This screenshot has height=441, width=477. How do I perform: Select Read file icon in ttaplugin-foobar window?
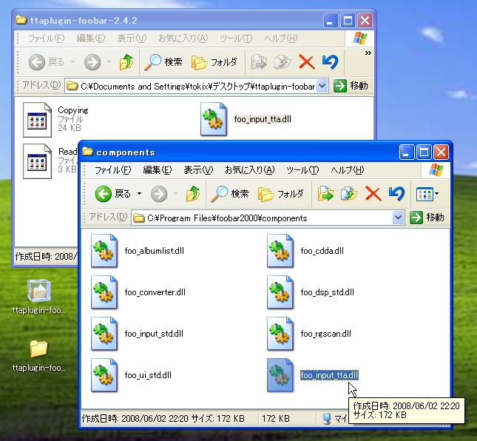37,161
